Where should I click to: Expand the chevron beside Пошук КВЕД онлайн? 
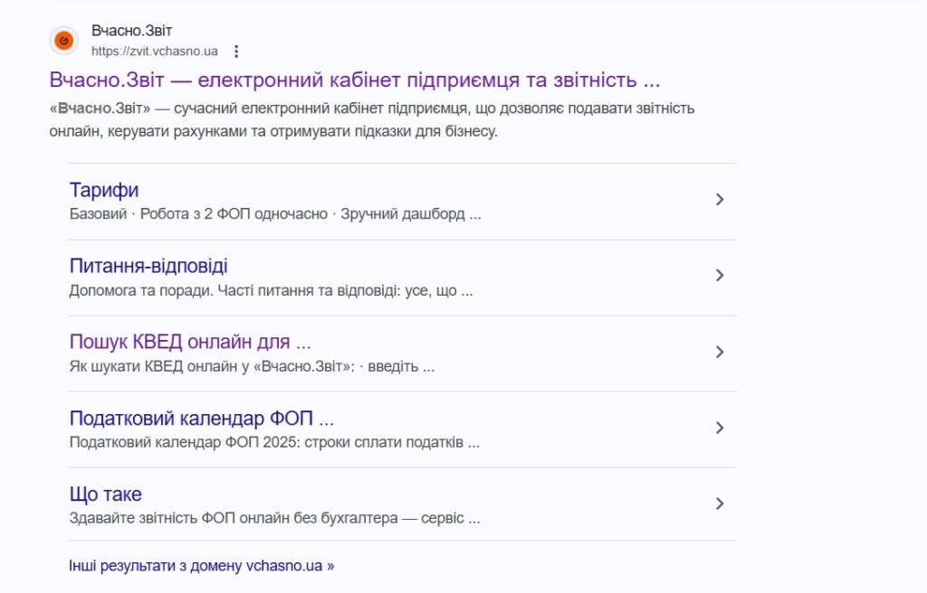(720, 352)
